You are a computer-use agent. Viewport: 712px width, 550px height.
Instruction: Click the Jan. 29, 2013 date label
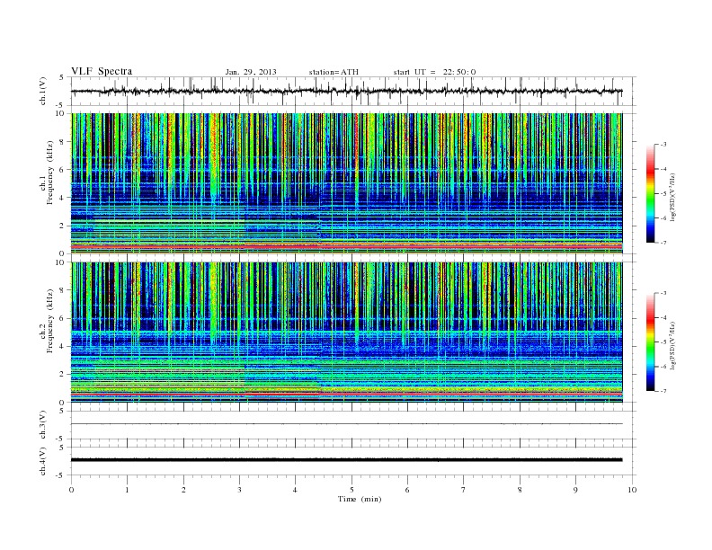coord(251,72)
